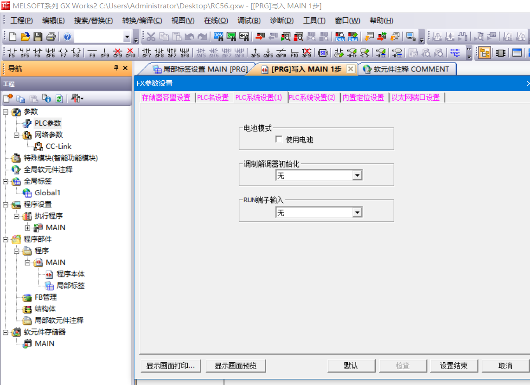
Task: Click the blue help question mark icon
Action: coord(67,37)
